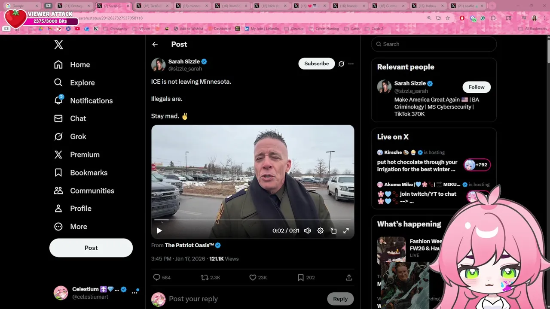Click the X Search box
This screenshot has height=309, width=550.
click(434, 44)
